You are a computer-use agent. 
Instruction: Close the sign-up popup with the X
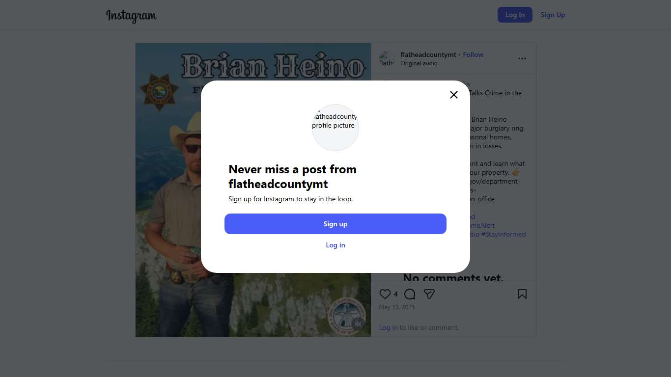pyautogui.click(x=454, y=95)
